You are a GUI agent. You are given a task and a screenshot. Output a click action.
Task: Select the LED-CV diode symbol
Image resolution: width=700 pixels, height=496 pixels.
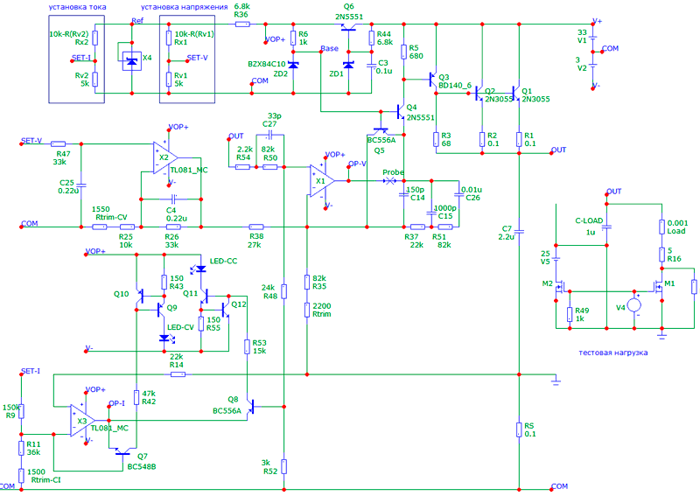coord(164,339)
